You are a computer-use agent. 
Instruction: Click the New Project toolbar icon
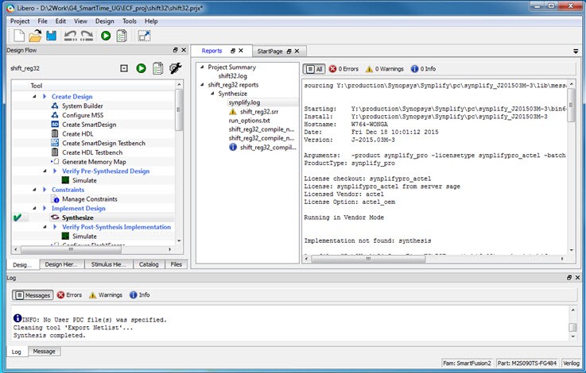point(17,35)
